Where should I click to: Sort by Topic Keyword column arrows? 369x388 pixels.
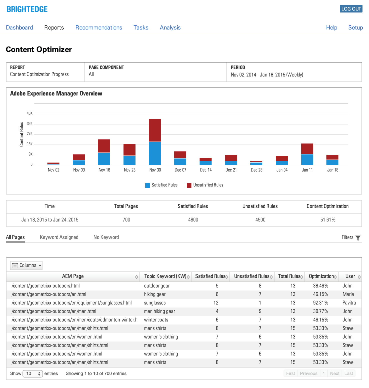(x=188, y=277)
